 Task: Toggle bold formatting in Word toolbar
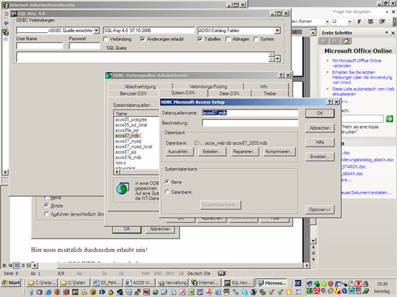[360, 22]
